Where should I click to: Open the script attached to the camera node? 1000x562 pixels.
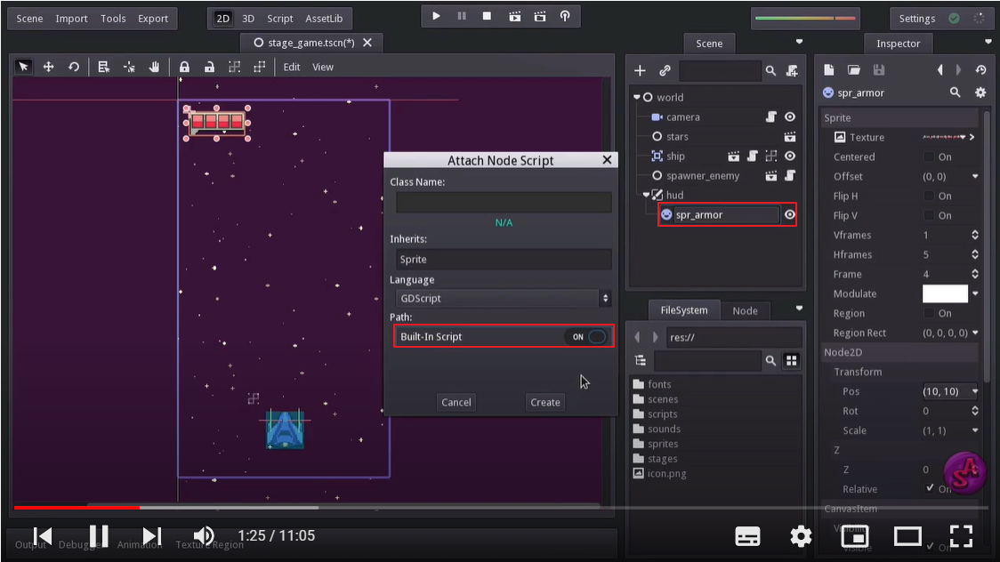771,116
